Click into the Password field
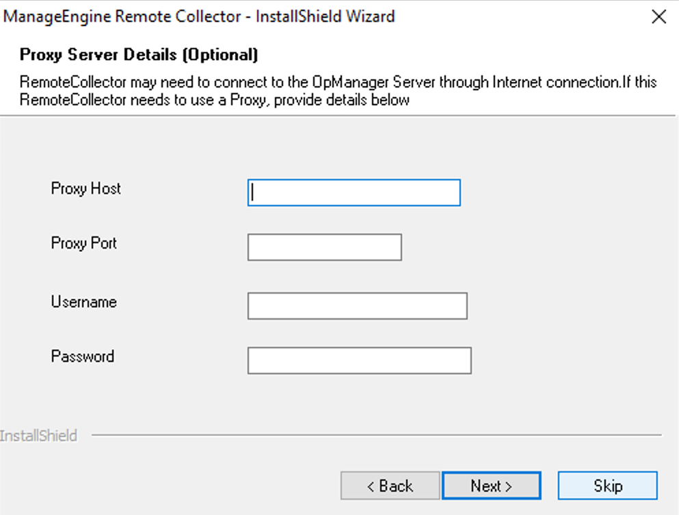 pos(359,361)
